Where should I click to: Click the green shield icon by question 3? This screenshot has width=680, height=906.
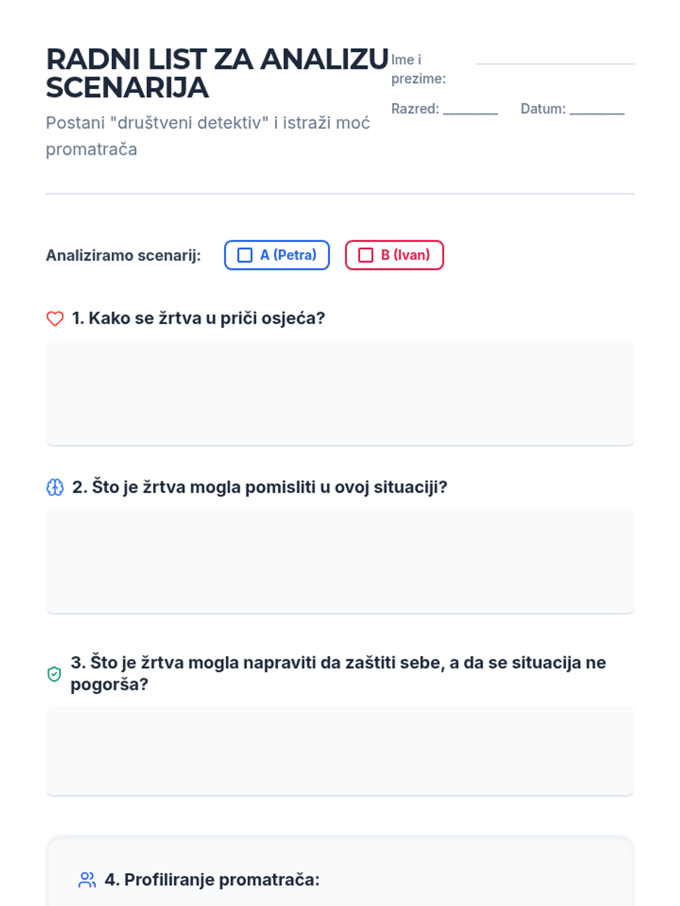[x=54, y=674]
